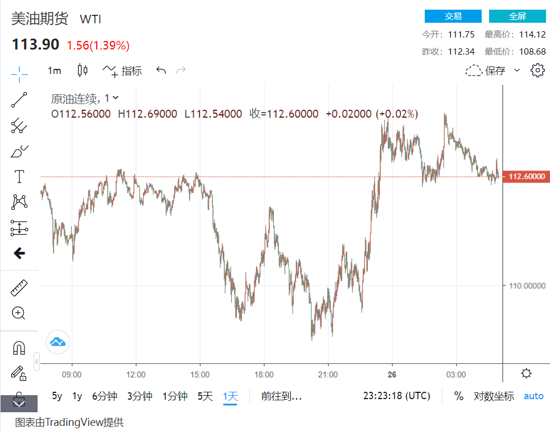Select the brush drawing tool
The width and height of the screenshot is (550, 431).
[19, 152]
